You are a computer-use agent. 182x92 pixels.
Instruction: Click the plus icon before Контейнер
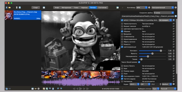122,8
